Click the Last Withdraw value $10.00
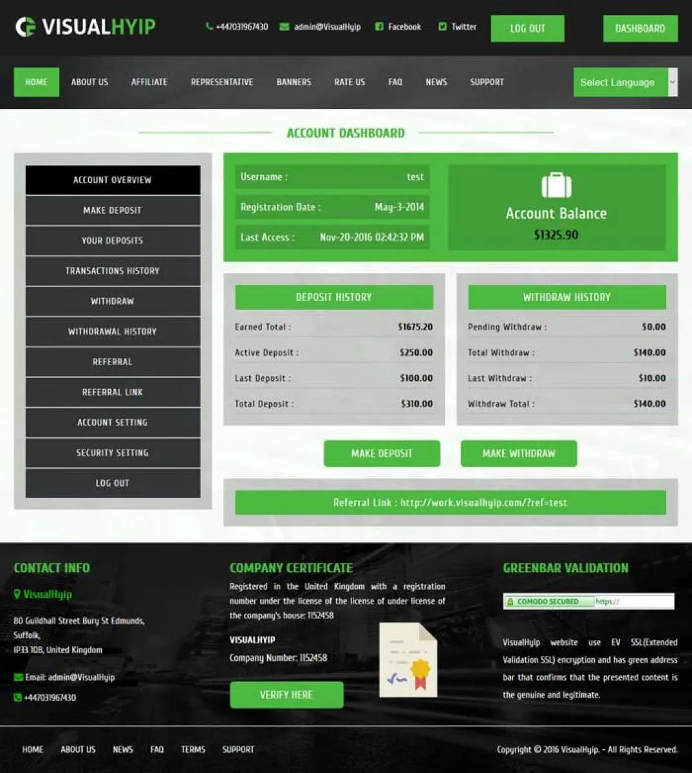Viewport: 692px width, 773px height. tap(652, 378)
